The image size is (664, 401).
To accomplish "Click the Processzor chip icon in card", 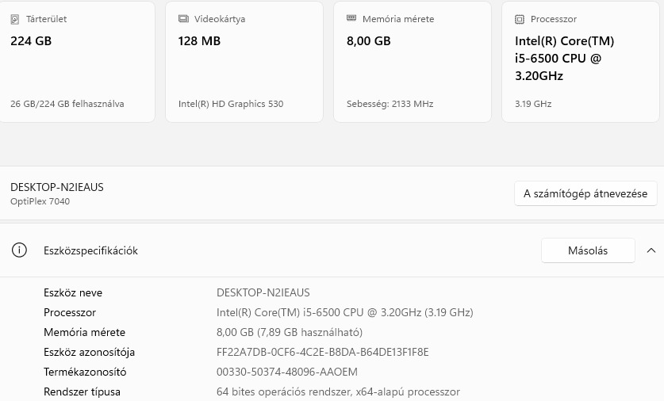I will coord(520,19).
